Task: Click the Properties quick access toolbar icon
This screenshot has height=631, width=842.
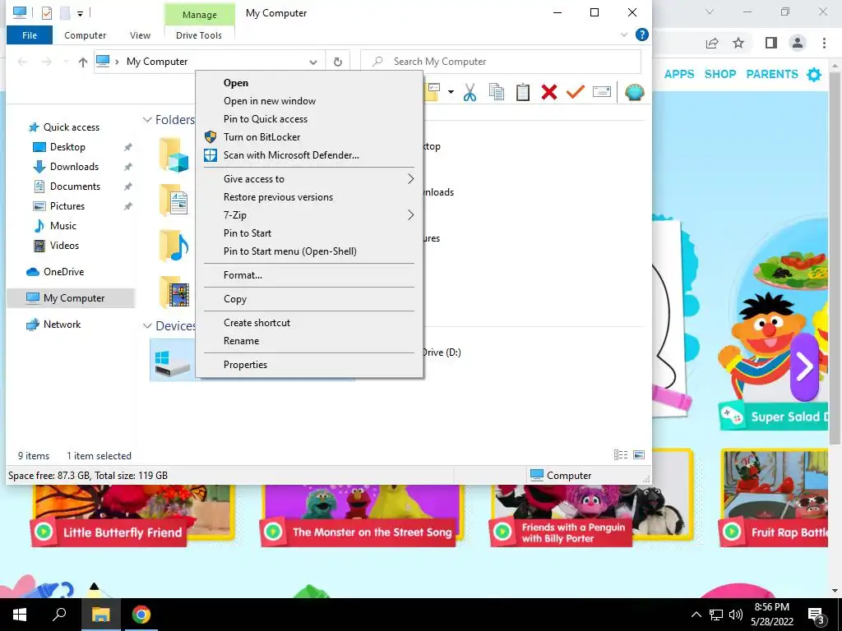Action: 47,12
